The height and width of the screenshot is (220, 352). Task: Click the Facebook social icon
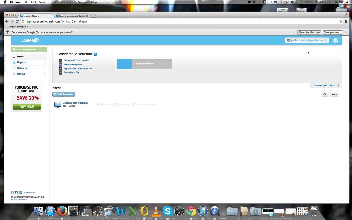tap(16, 193)
